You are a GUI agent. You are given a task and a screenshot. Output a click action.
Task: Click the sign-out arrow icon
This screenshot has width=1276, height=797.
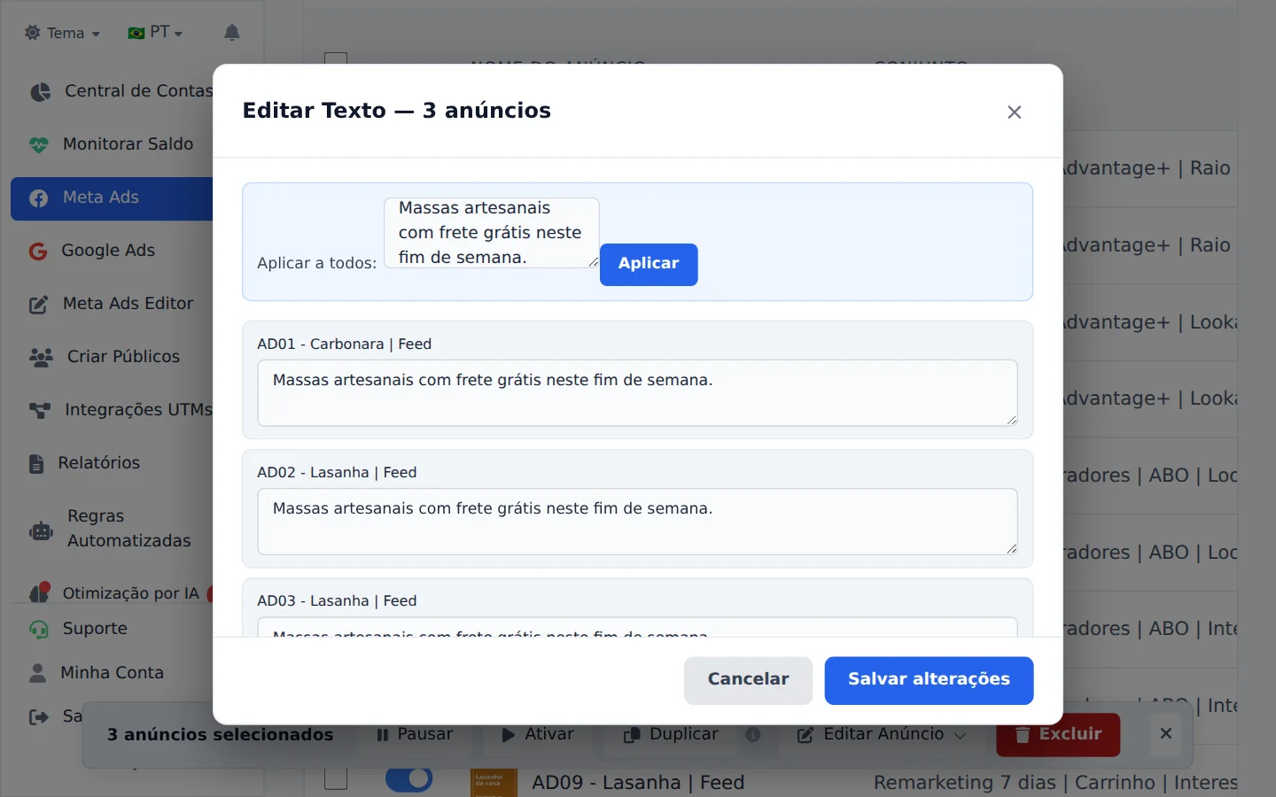click(x=39, y=716)
